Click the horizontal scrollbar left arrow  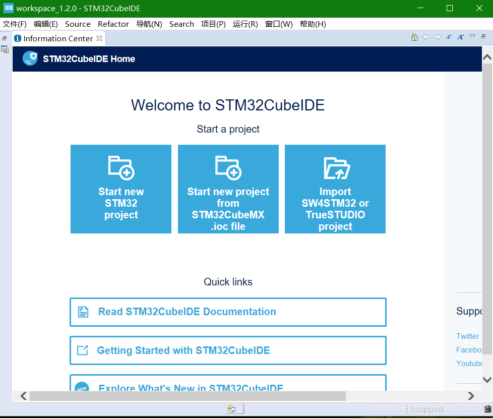pyautogui.click(x=24, y=396)
